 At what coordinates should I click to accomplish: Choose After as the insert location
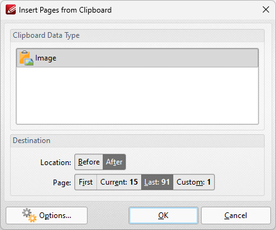tap(114, 162)
